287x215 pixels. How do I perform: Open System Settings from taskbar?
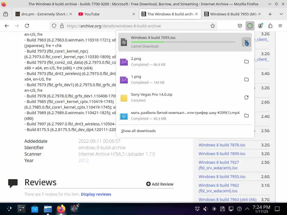[22, 209]
